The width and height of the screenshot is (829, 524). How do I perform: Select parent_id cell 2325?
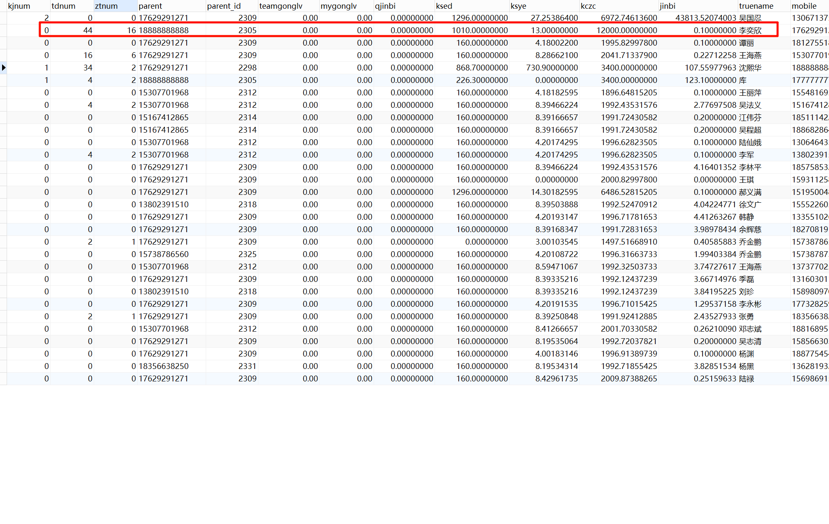(x=247, y=254)
